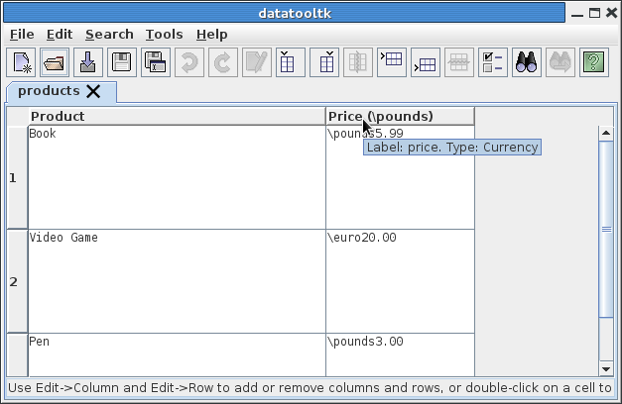Image resolution: width=622 pixels, height=404 pixels.
Task: Click the New database toolbar icon
Action: tap(23, 62)
